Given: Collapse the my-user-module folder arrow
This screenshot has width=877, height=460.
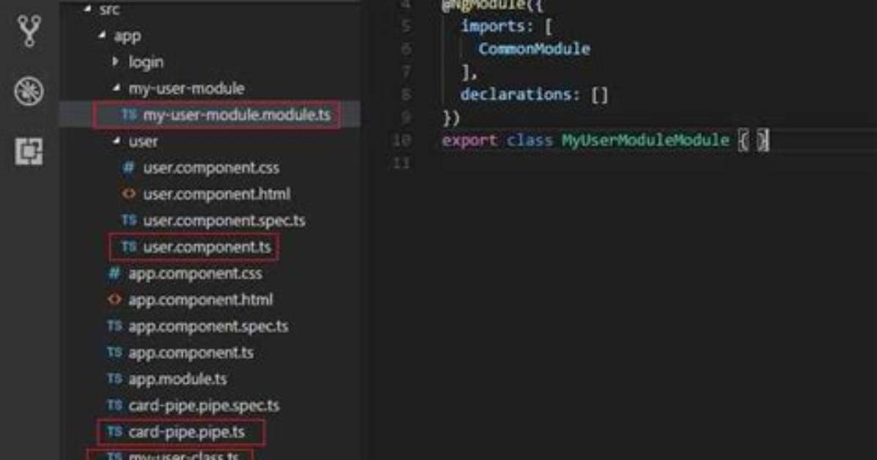Looking at the screenshot, I should 117,89.
